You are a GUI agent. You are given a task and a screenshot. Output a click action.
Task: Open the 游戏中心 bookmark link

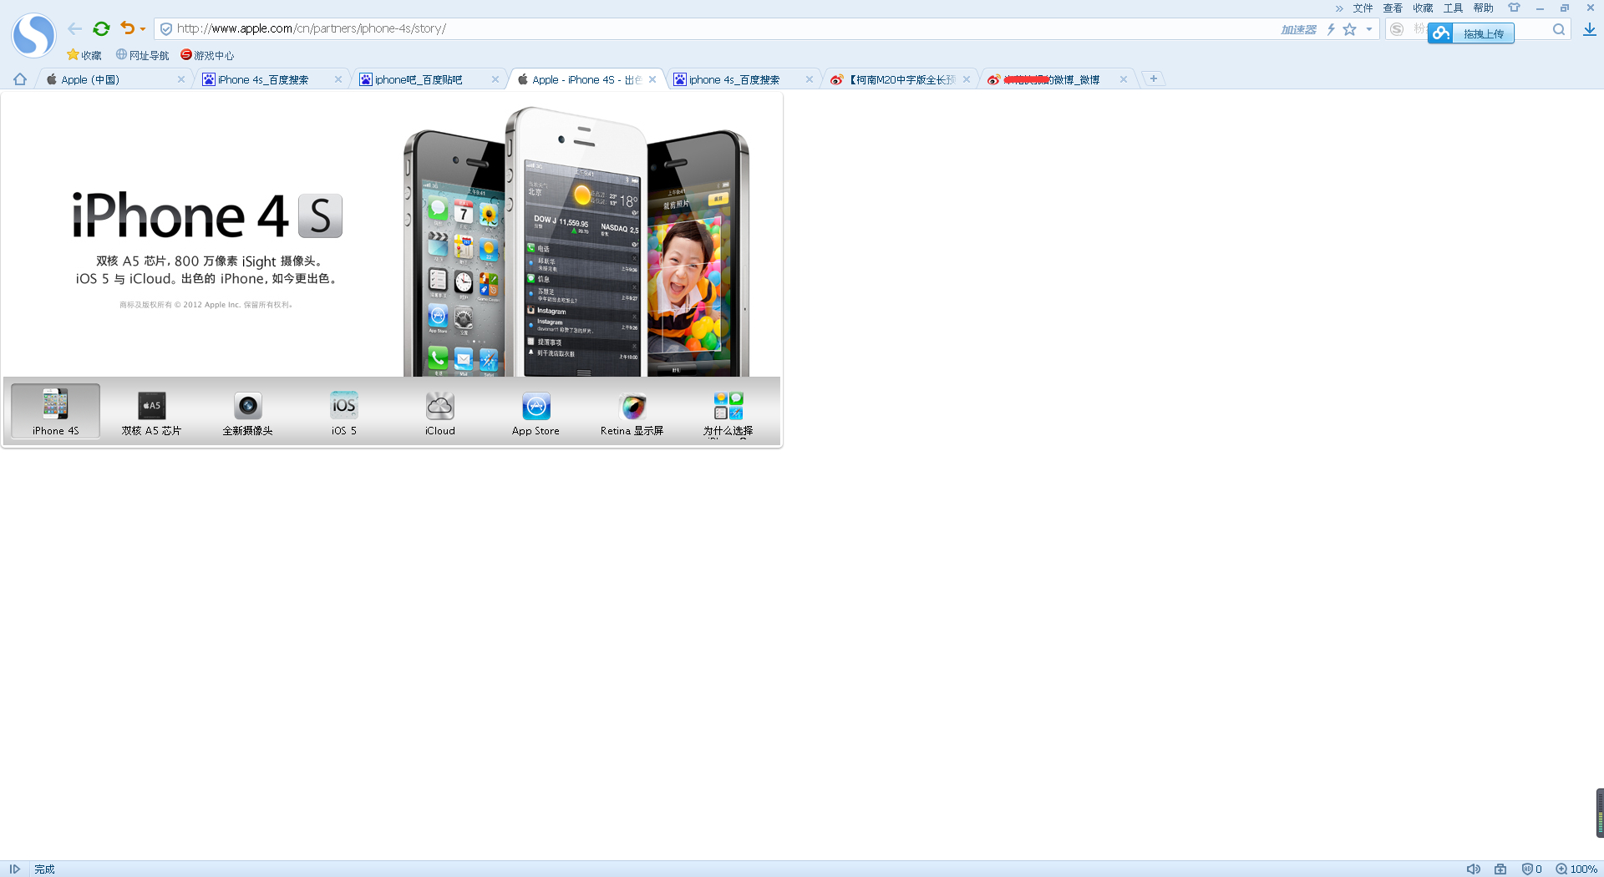(207, 55)
